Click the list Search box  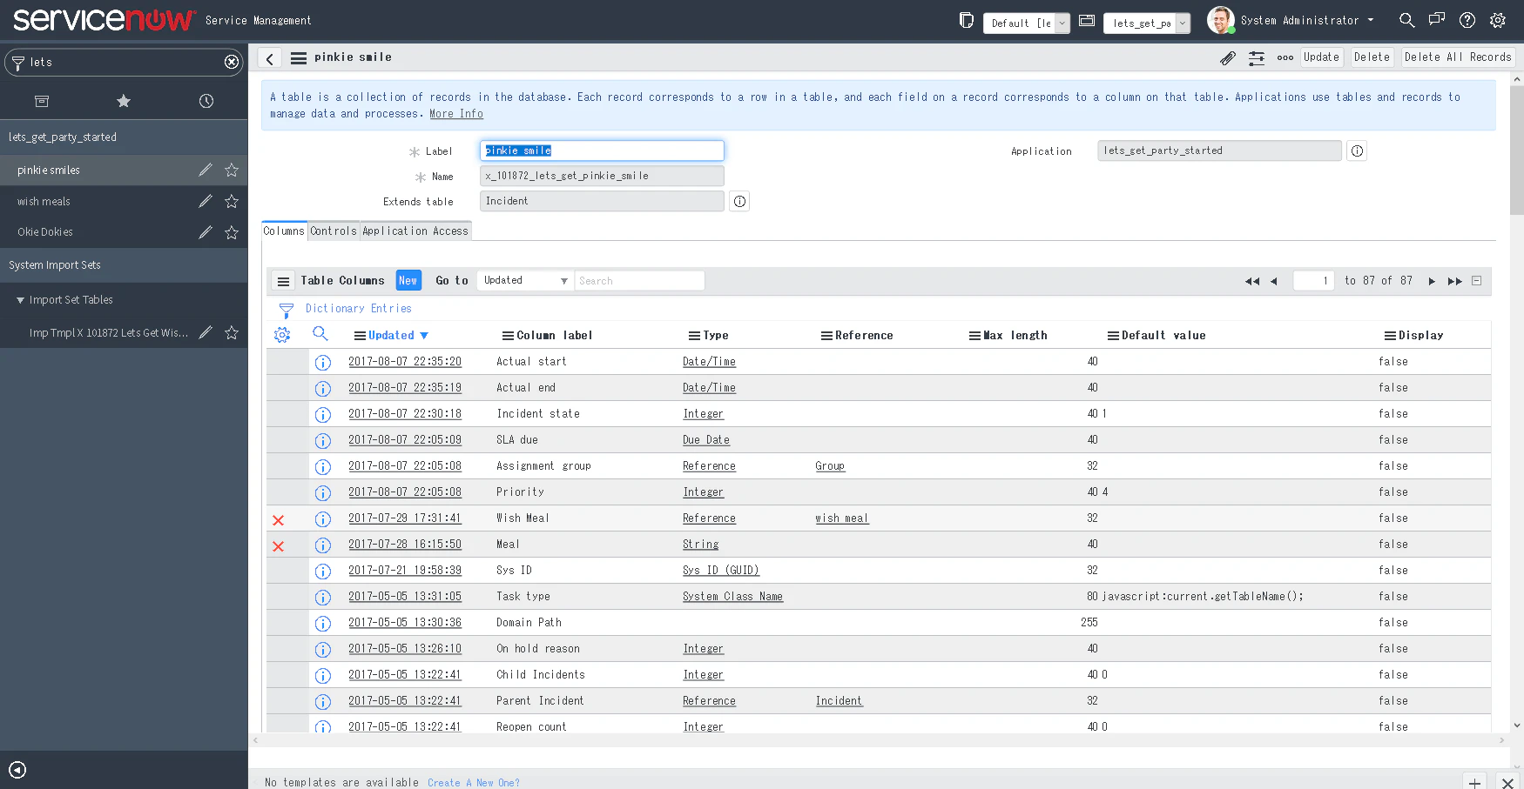click(639, 281)
